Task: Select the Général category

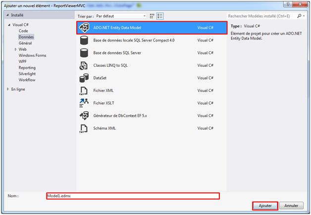Action: (25, 43)
